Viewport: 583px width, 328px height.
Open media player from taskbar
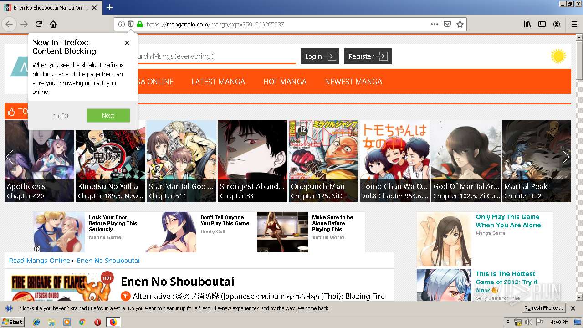[67, 322]
